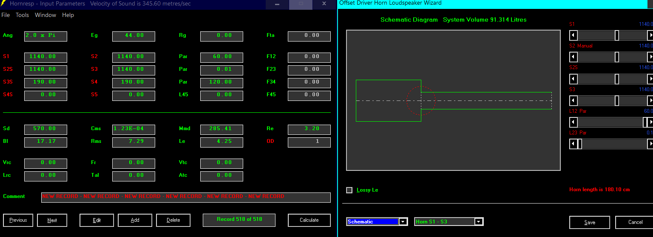Click right arrow of L23 Par slider
Screen dimensions: 653x237
(650, 144)
